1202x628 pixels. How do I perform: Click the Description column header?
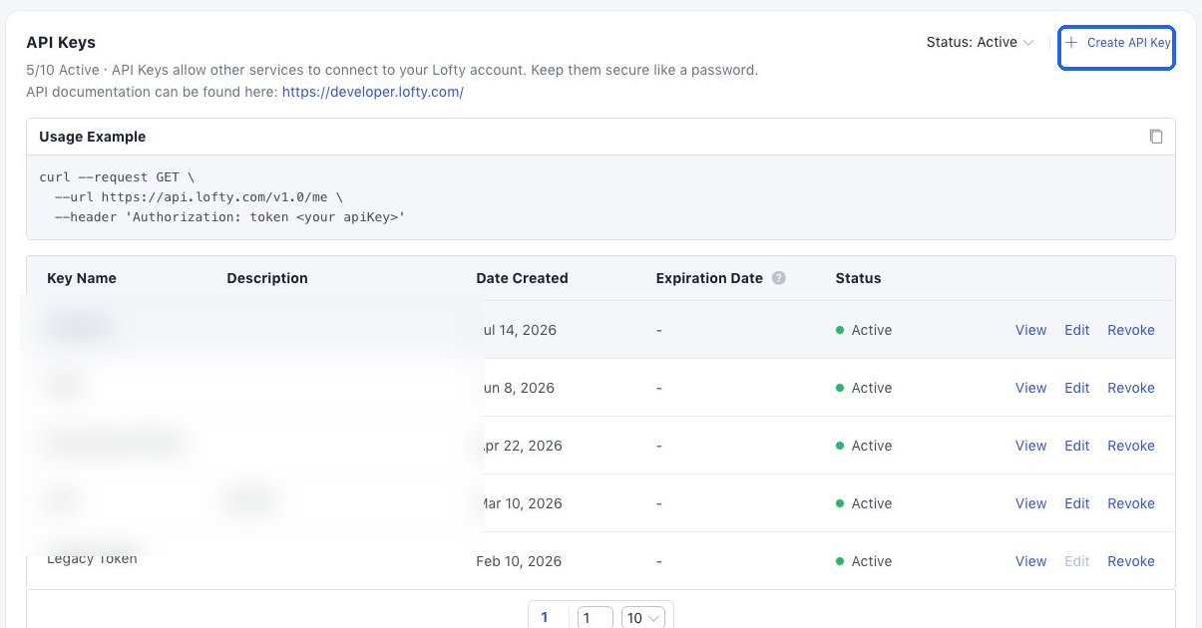[x=267, y=278]
